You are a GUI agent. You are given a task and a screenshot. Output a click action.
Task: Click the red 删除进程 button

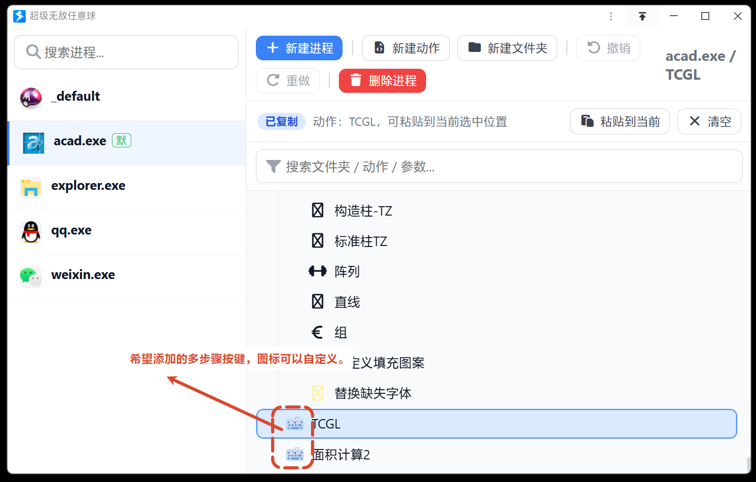click(x=382, y=81)
